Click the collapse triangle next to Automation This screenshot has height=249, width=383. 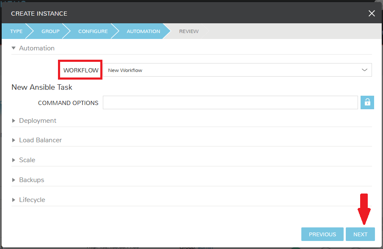(13, 48)
